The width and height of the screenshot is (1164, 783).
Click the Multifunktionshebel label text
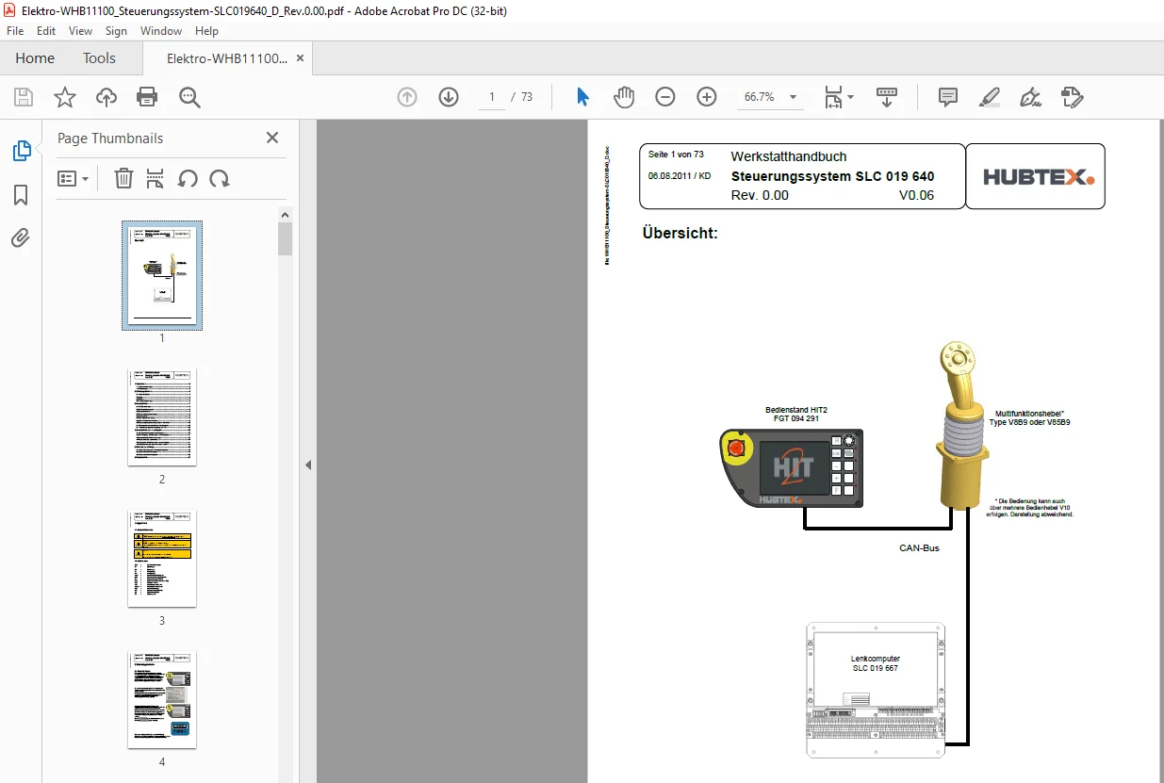(1029, 417)
